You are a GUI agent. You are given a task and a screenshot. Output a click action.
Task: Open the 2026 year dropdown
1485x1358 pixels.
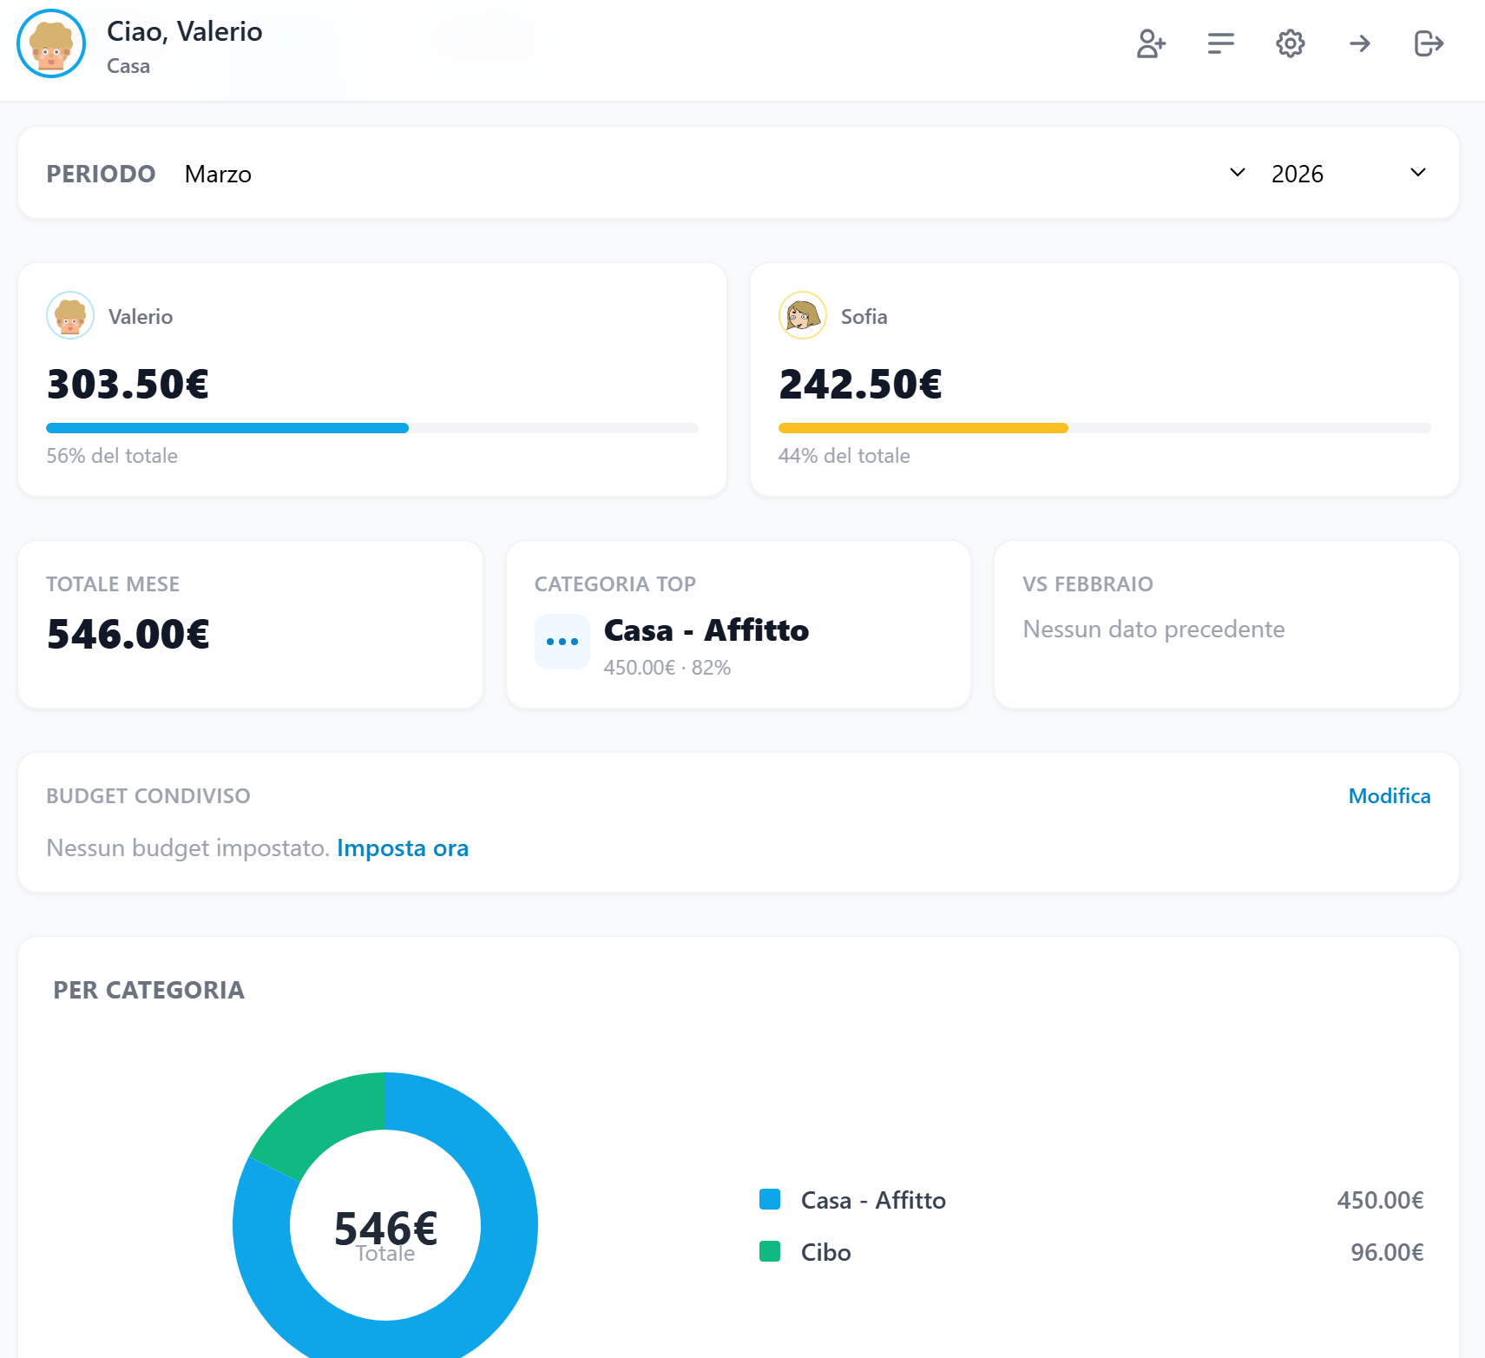pyautogui.click(x=1298, y=174)
